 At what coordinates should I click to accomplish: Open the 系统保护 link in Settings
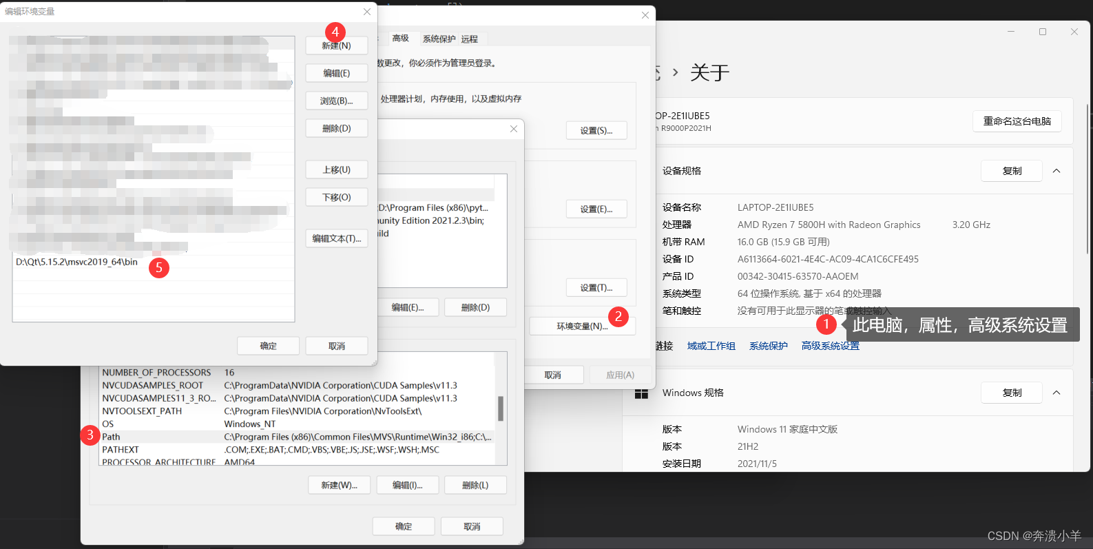click(x=769, y=346)
